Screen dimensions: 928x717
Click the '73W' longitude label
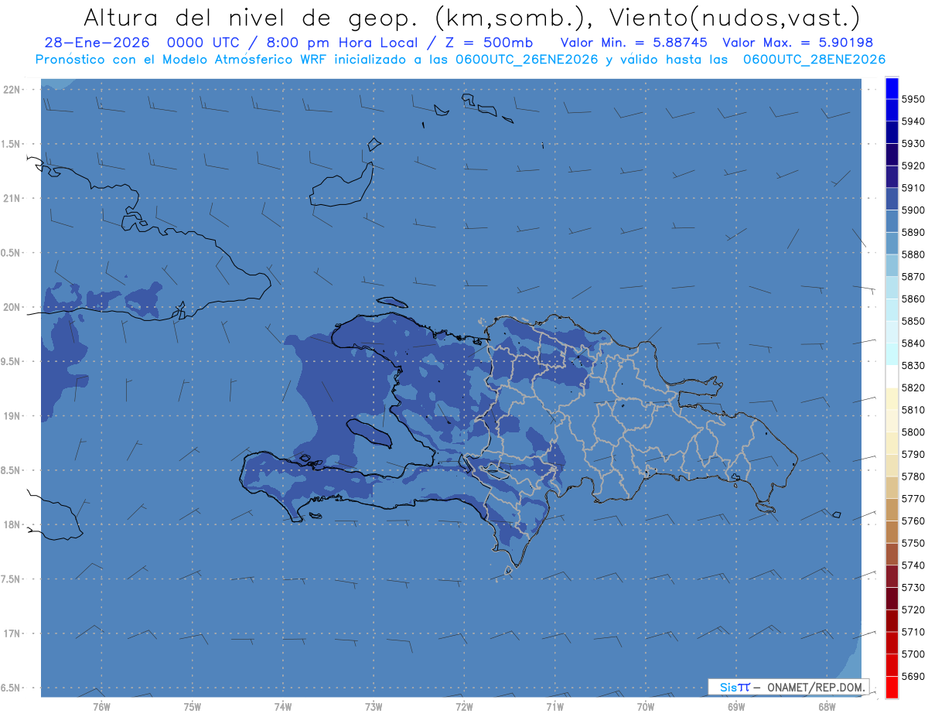pos(374,706)
